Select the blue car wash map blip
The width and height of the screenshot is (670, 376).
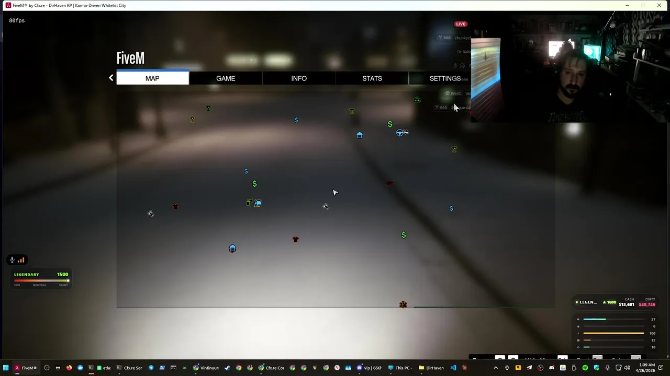(x=258, y=203)
